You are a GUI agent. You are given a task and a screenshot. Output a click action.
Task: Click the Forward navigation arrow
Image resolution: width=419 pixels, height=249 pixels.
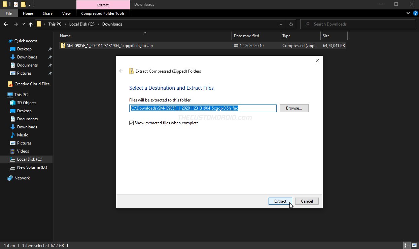[x=15, y=24]
